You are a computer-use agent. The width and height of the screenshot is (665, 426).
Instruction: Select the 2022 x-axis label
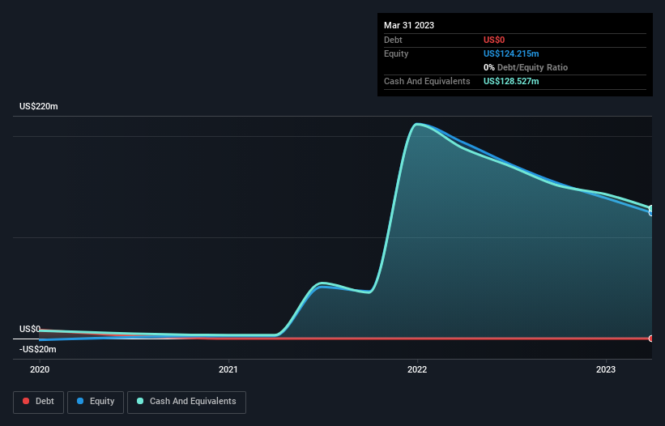pyautogui.click(x=417, y=369)
